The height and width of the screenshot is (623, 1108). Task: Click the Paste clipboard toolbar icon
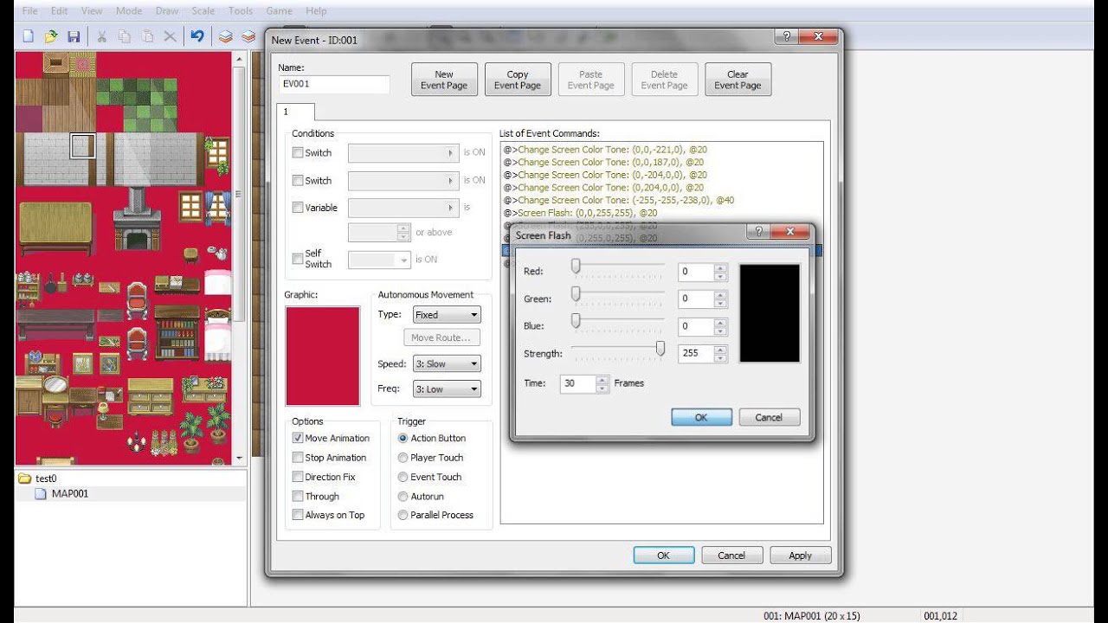(x=147, y=36)
